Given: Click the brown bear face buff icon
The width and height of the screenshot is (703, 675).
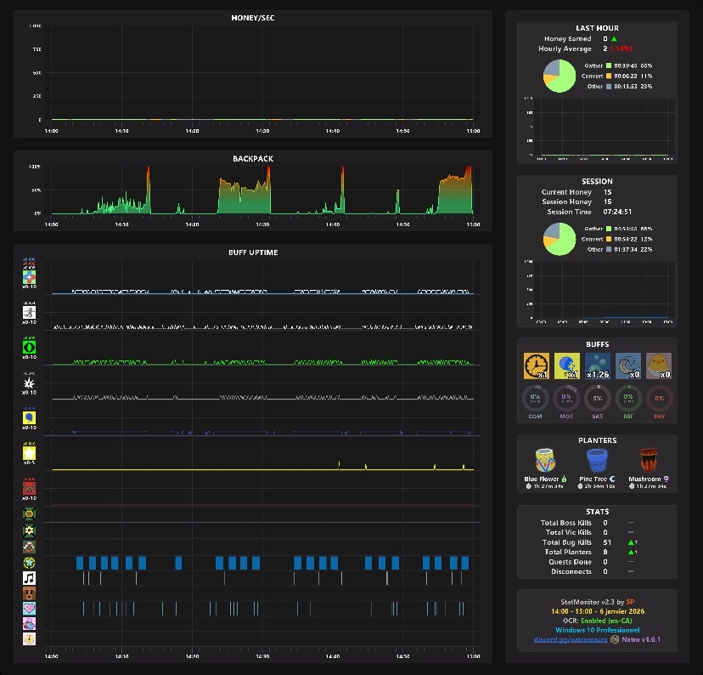Looking at the screenshot, I should pyautogui.click(x=29, y=593).
